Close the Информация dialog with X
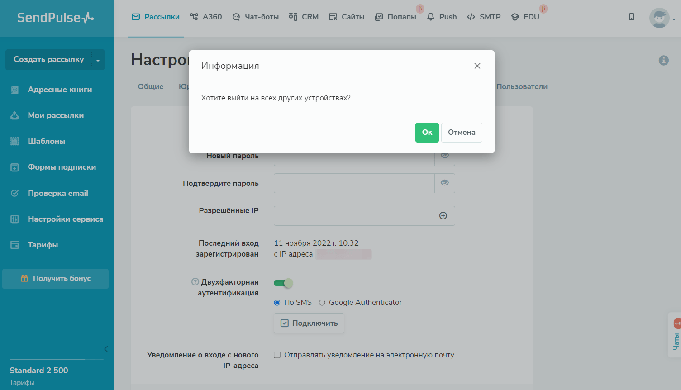The image size is (681, 390). [x=477, y=66]
